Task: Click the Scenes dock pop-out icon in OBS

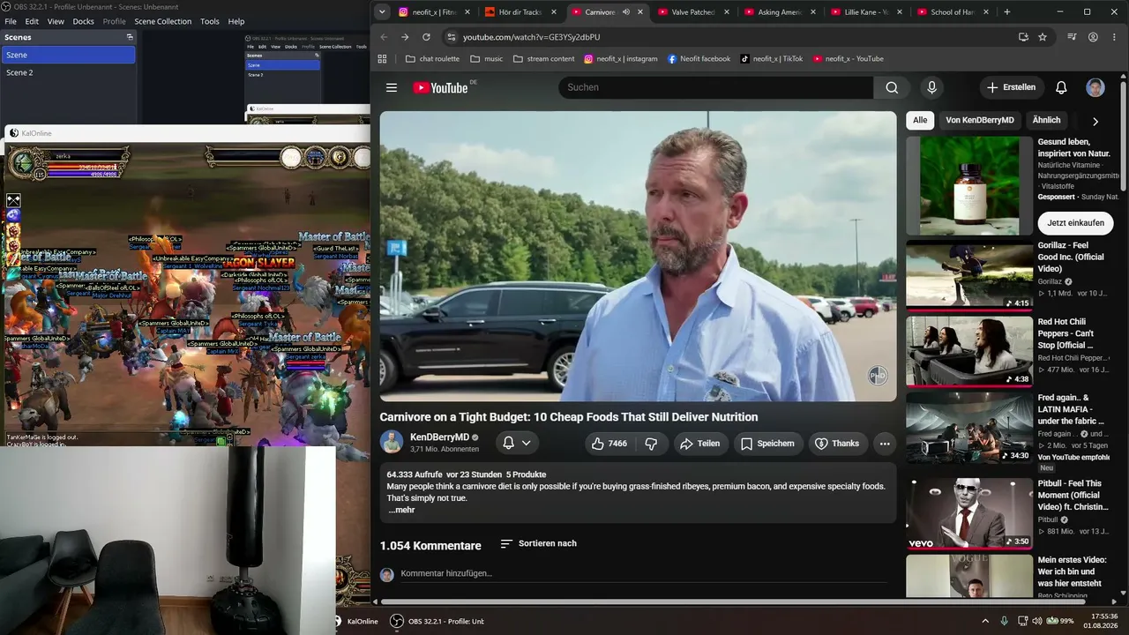Action: point(130,37)
